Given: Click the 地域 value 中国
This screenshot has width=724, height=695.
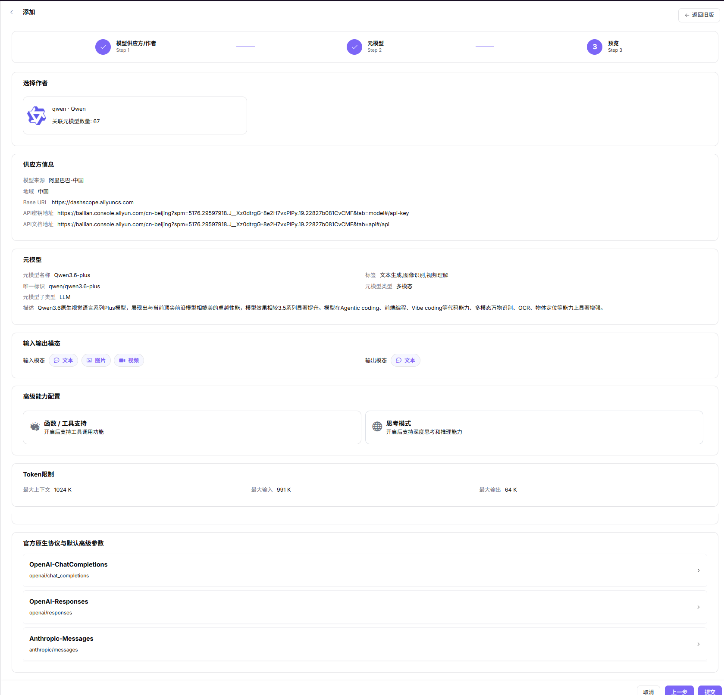Looking at the screenshot, I should (x=43, y=192).
